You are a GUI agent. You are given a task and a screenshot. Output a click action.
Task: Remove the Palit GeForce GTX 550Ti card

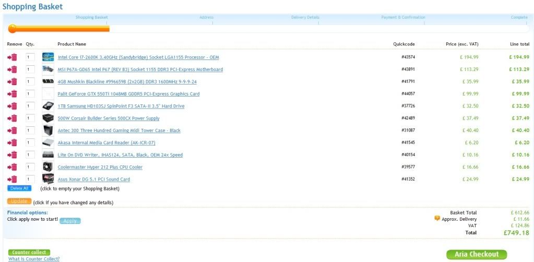[x=13, y=94]
